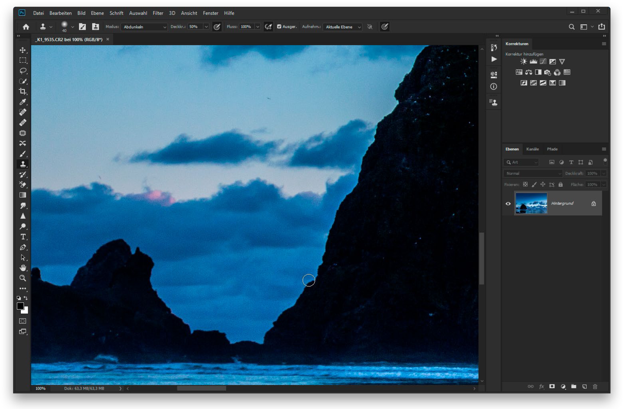Open the Info panel icon

coord(494,87)
